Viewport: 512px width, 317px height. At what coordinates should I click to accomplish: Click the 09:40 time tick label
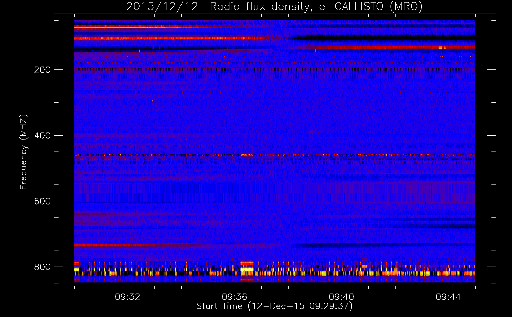(x=341, y=297)
